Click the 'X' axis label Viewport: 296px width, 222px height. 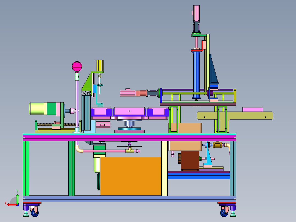5,203
